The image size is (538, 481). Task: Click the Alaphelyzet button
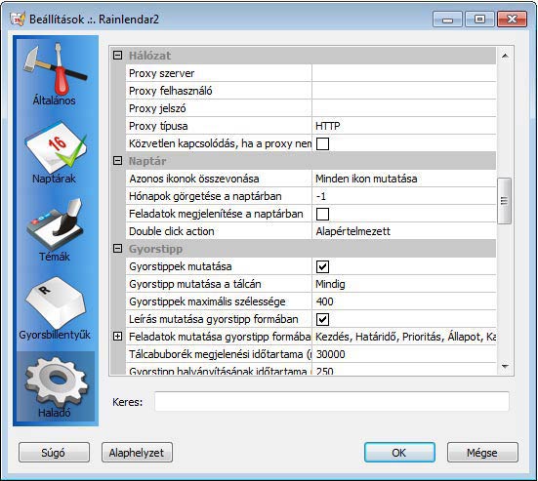[137, 453]
